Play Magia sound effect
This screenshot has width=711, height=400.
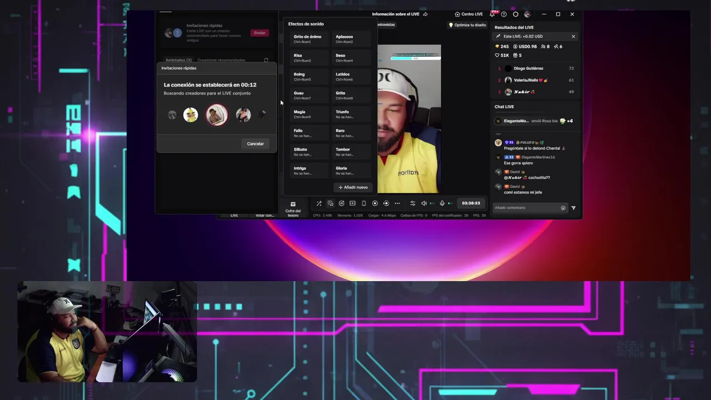click(x=310, y=114)
